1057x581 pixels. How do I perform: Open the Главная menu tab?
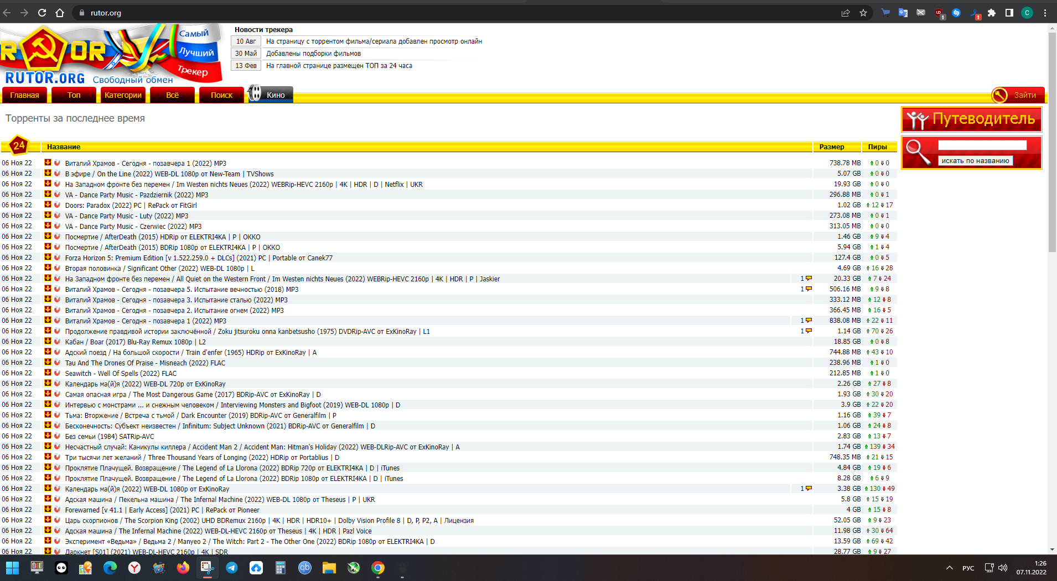point(24,95)
